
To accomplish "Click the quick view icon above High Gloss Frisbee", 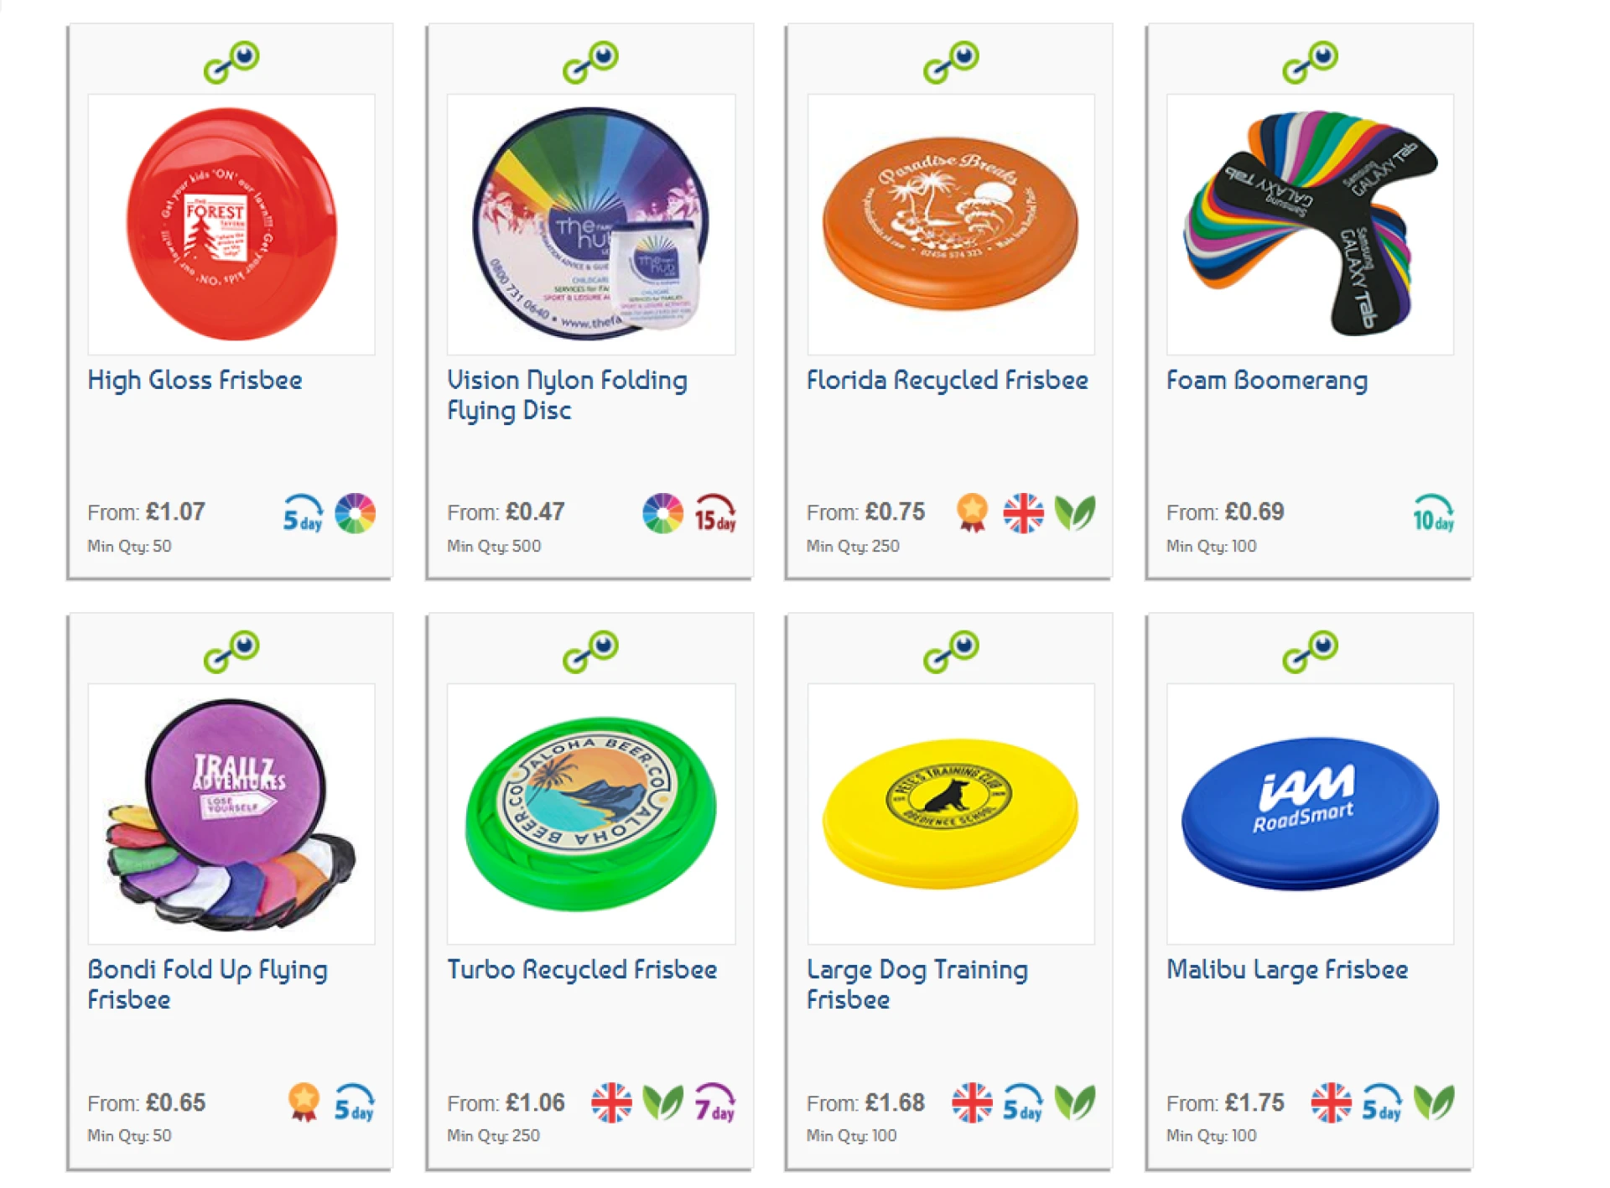I will point(231,62).
